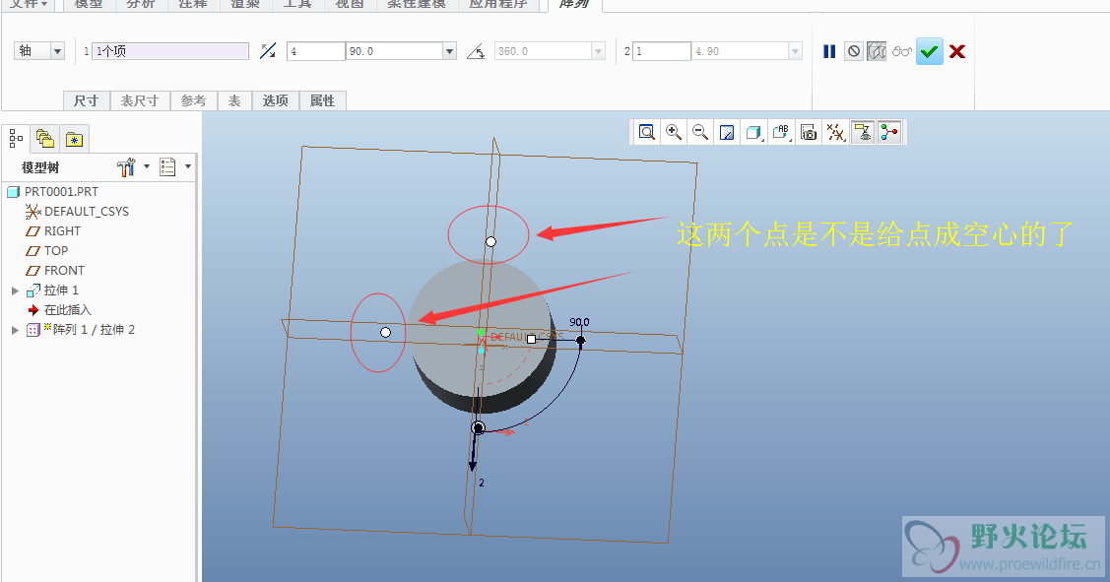
Task: Expand the 拉伸 1 tree node
Action: point(15,291)
